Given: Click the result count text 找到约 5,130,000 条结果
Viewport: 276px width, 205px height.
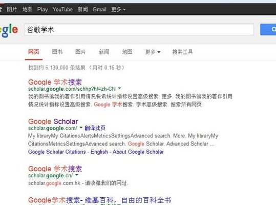Looking at the screenshot, I should [57, 68].
